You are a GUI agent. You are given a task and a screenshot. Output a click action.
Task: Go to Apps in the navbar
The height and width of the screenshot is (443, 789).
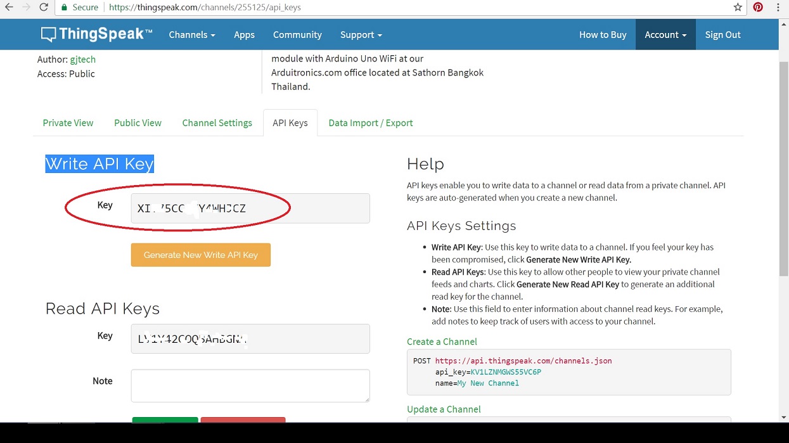244,35
